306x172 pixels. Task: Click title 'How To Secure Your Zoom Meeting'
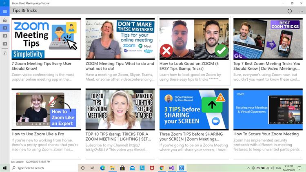coord(266,134)
